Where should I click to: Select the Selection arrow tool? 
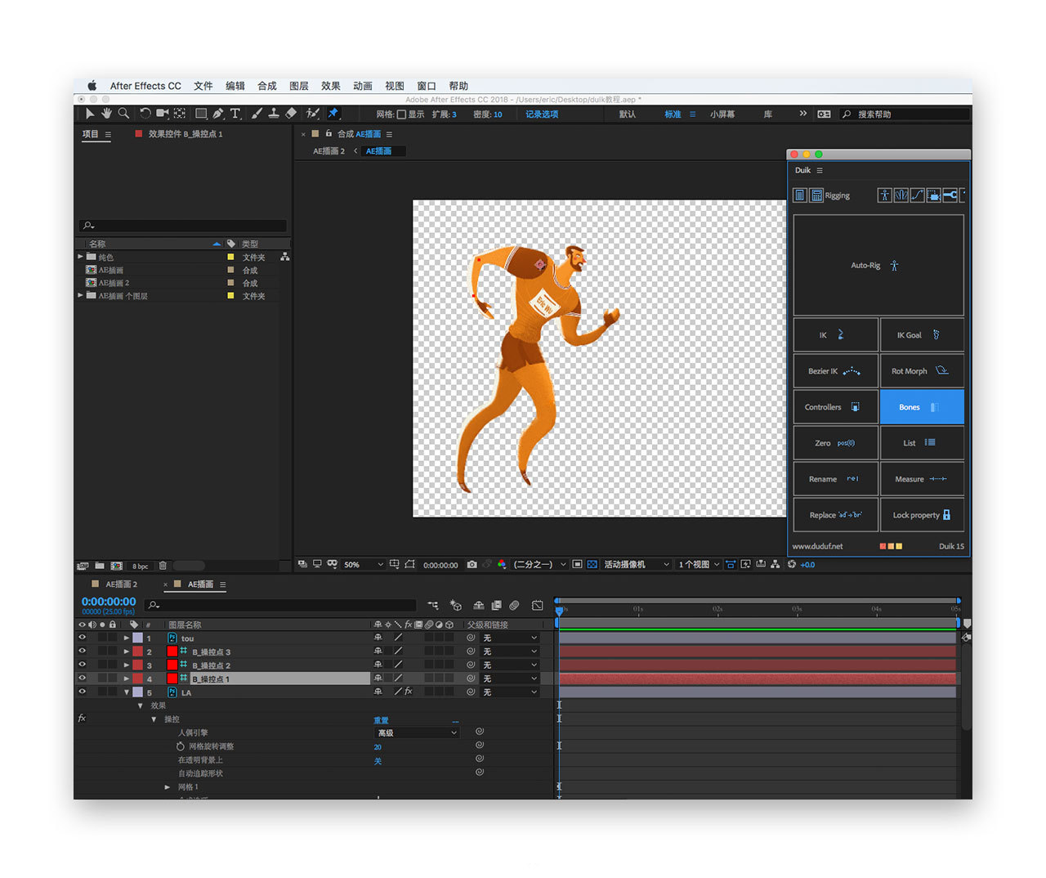coord(90,114)
